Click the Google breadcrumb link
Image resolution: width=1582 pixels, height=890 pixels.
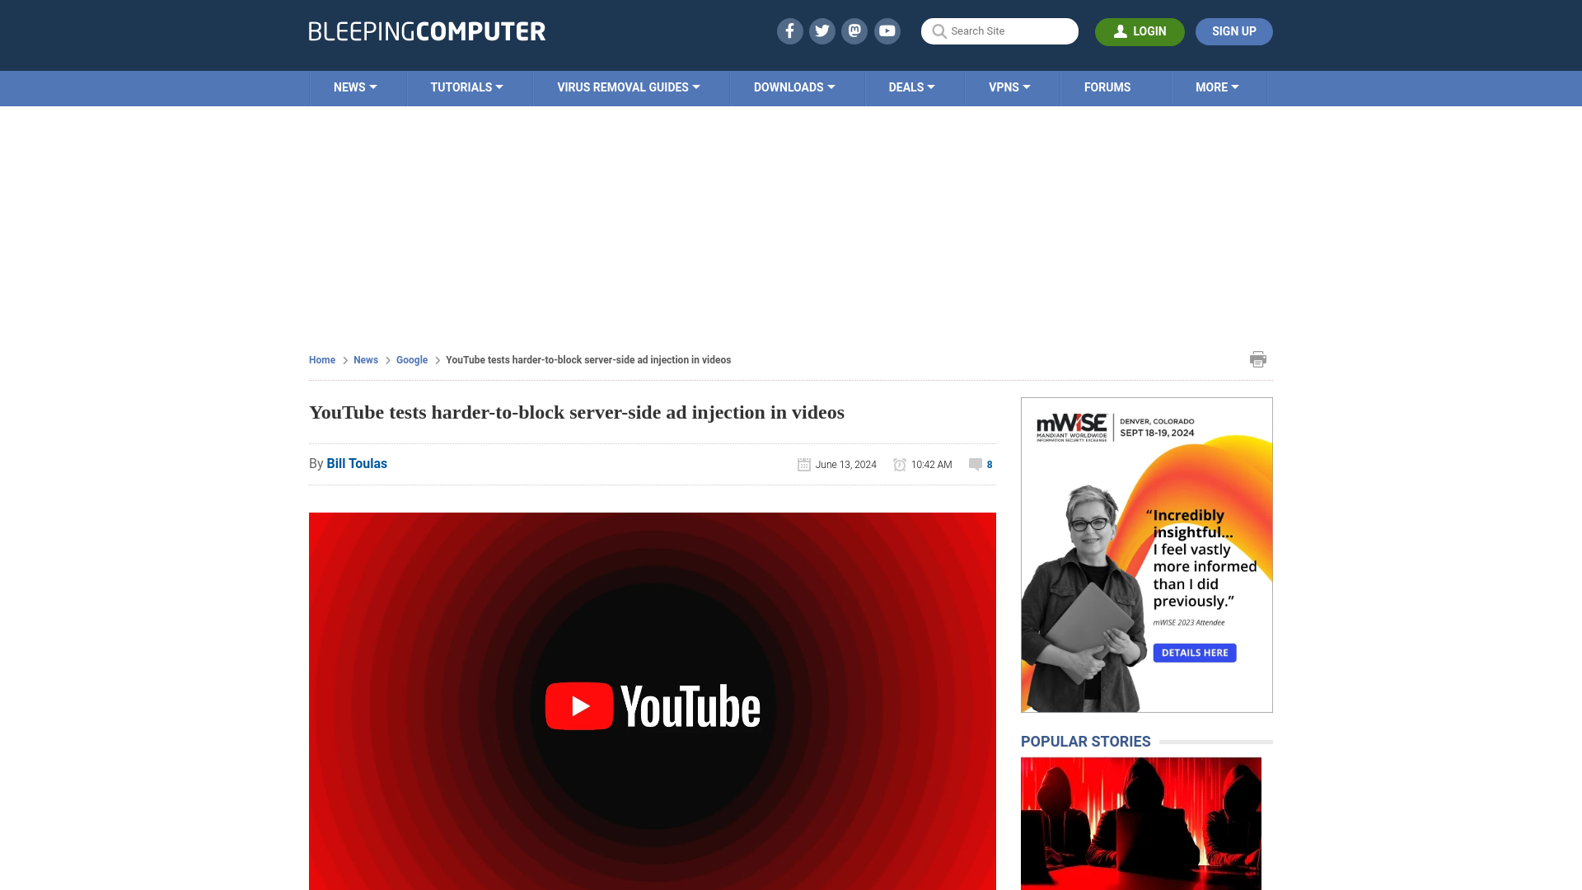coord(410,358)
